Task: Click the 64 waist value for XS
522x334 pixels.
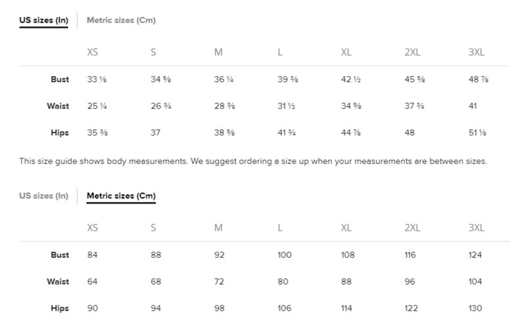Action: (x=92, y=282)
